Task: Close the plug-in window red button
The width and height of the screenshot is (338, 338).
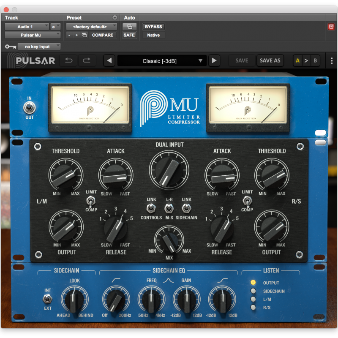Action: tap(6, 9)
